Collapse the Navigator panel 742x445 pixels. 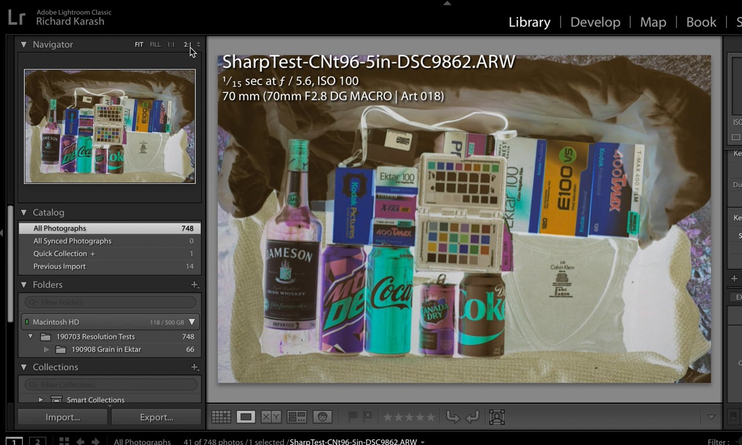click(24, 44)
